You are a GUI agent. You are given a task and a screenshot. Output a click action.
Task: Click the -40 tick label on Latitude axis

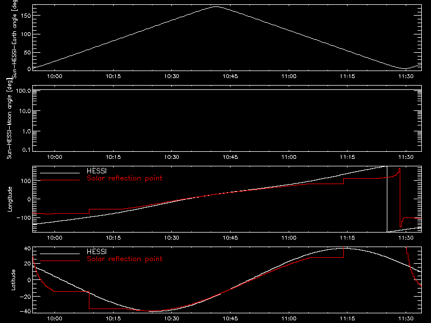(25, 311)
